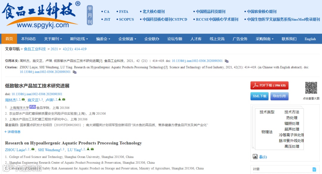Open the 关于期刊 dropdown menu

pos(53,39)
